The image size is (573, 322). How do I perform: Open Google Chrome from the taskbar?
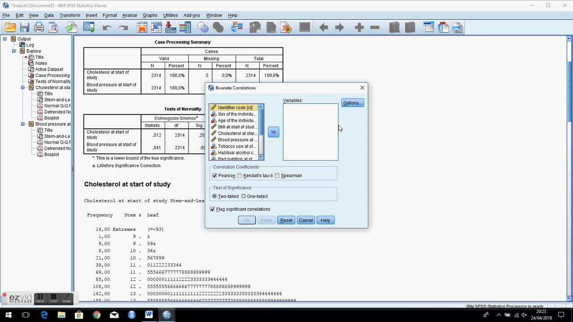96,315
